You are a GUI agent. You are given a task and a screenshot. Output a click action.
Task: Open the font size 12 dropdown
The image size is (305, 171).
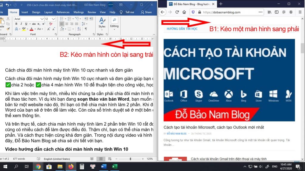(x=53, y=19)
